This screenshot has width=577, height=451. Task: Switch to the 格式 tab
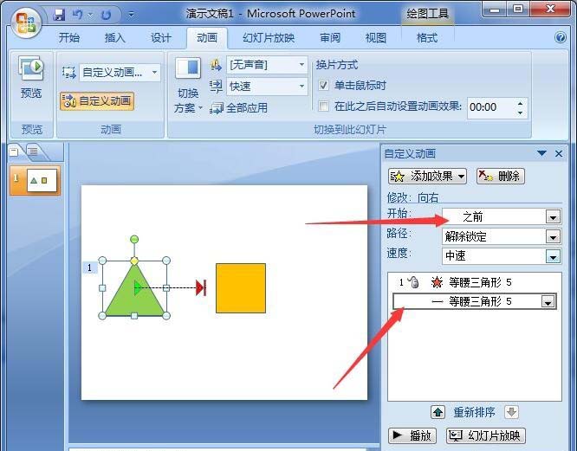(x=427, y=37)
